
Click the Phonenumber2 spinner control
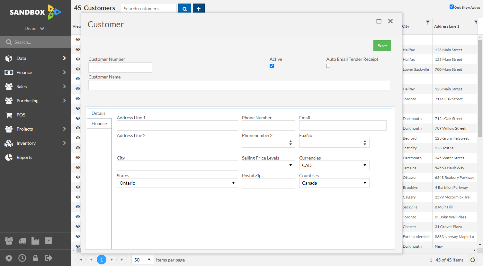[291, 143]
